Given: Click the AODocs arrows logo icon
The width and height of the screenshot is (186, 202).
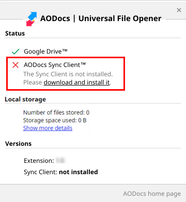Looking at the screenshot, I should 32,19.
